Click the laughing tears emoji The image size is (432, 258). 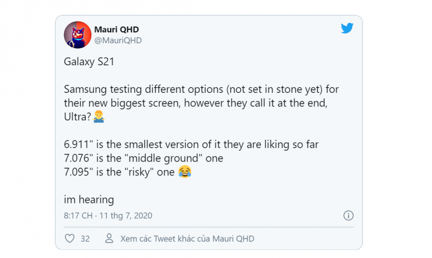point(185,172)
